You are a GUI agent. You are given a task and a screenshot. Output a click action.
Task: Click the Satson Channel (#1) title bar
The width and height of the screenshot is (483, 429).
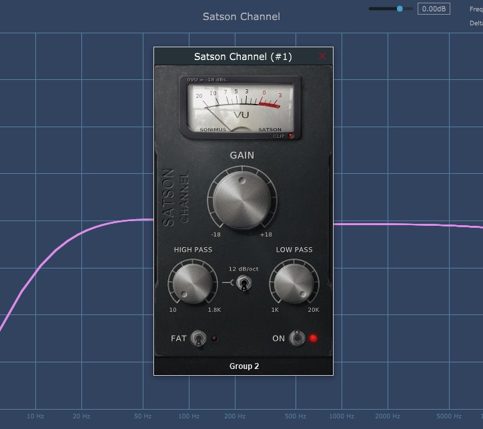point(244,56)
